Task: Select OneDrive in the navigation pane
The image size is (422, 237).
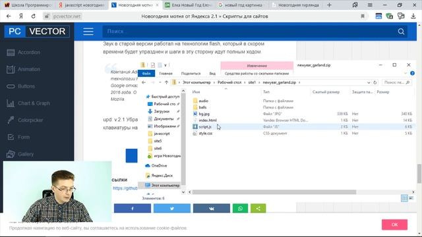Action: (x=159, y=165)
